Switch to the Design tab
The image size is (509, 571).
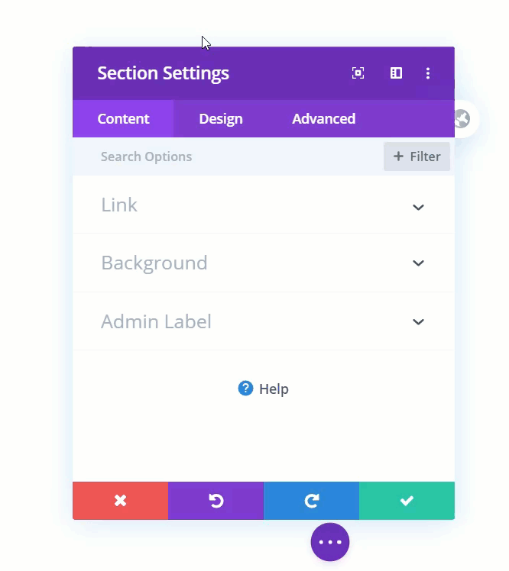tap(221, 119)
